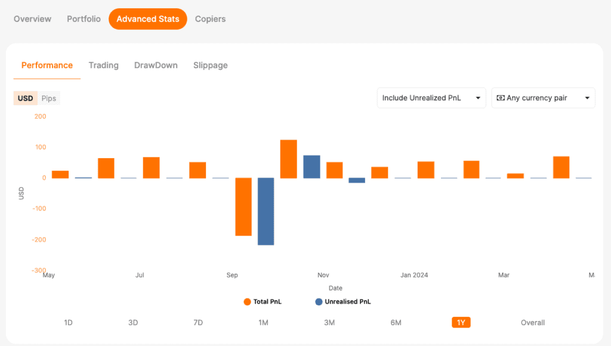Expand the Any currency pair dropdown
Viewport: 611px width, 346px height.
click(x=543, y=98)
